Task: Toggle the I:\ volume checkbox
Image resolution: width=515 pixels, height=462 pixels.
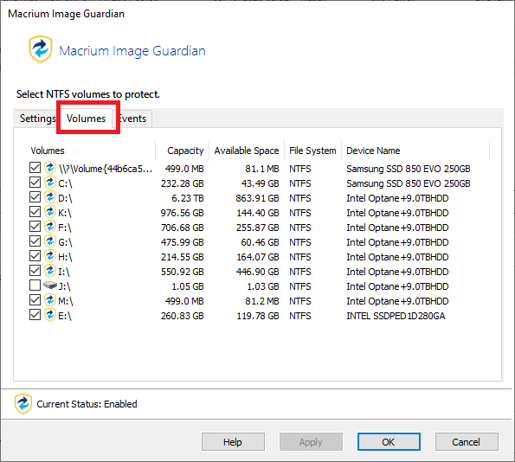Action: [35, 271]
